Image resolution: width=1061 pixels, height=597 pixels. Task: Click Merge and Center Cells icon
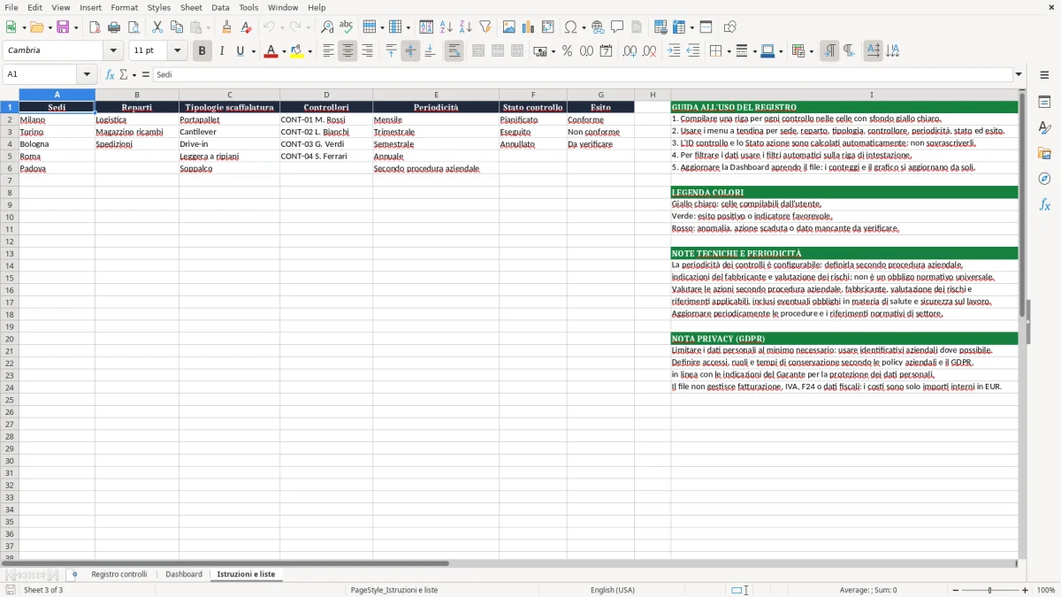tap(478, 51)
